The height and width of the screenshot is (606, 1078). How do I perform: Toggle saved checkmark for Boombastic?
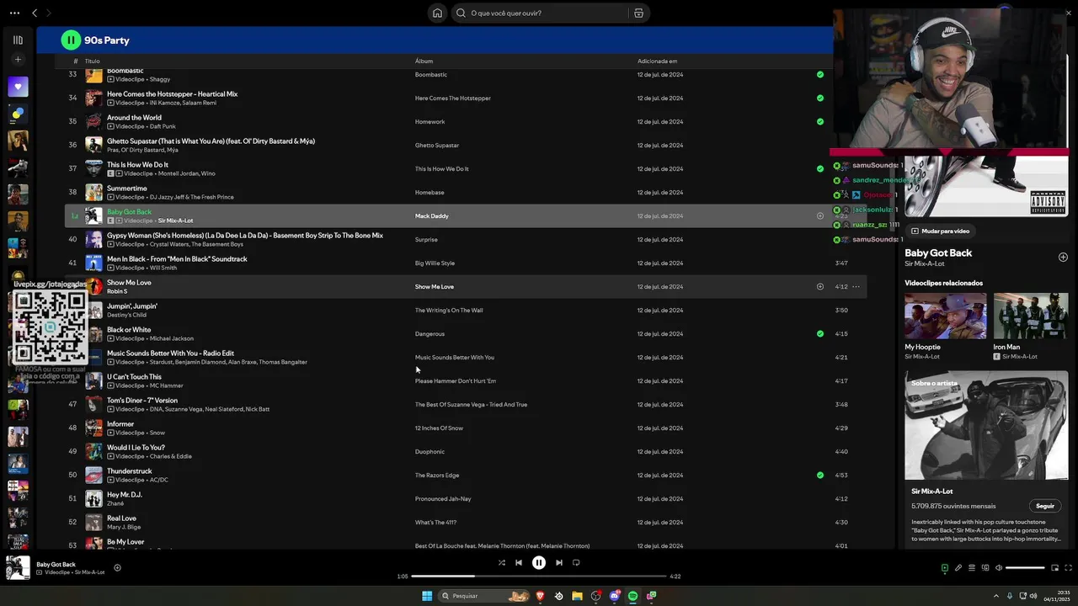pos(820,74)
